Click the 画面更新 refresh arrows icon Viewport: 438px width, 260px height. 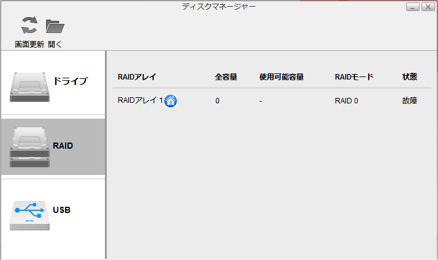pos(29,25)
